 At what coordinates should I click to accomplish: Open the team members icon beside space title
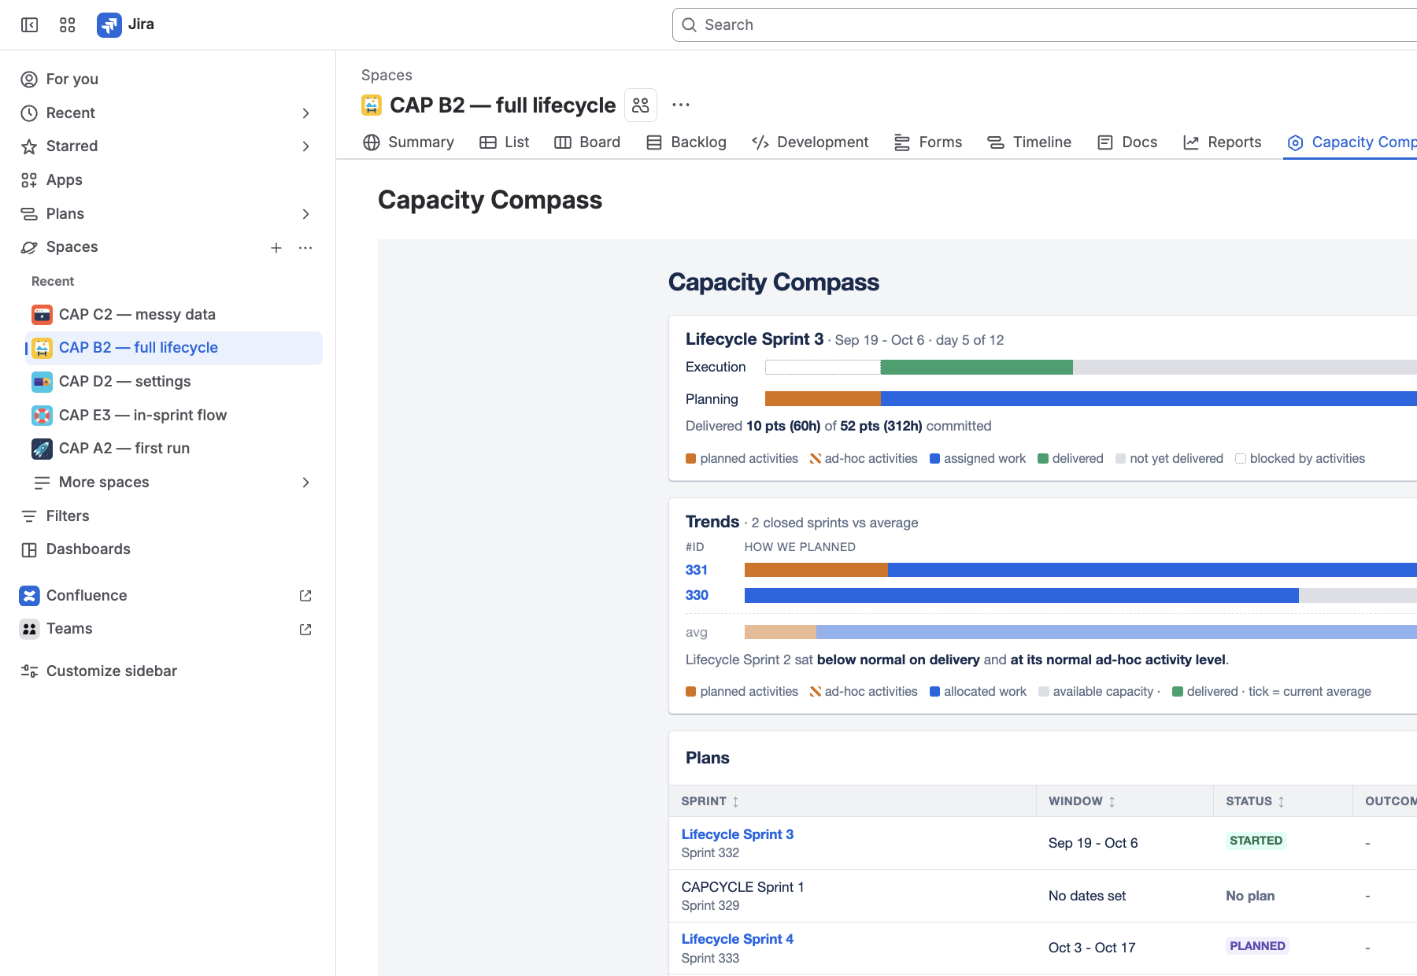tap(641, 105)
